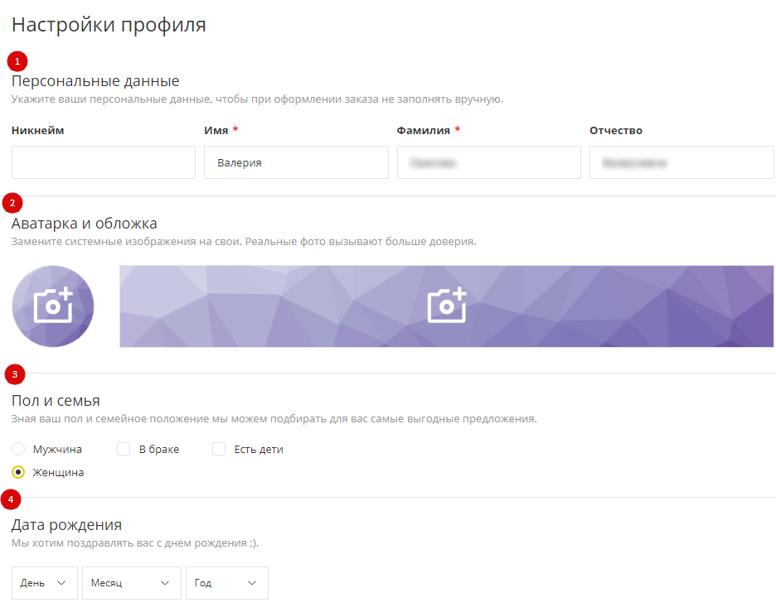Click the avatar camera upload icon

53,306
